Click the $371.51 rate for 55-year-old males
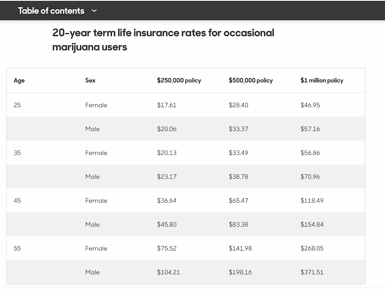 point(312,272)
